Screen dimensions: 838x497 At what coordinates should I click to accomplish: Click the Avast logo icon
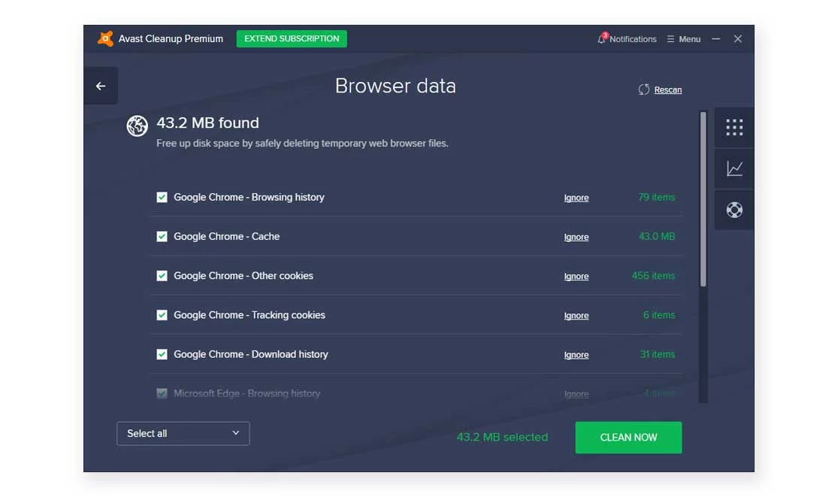[x=105, y=38]
